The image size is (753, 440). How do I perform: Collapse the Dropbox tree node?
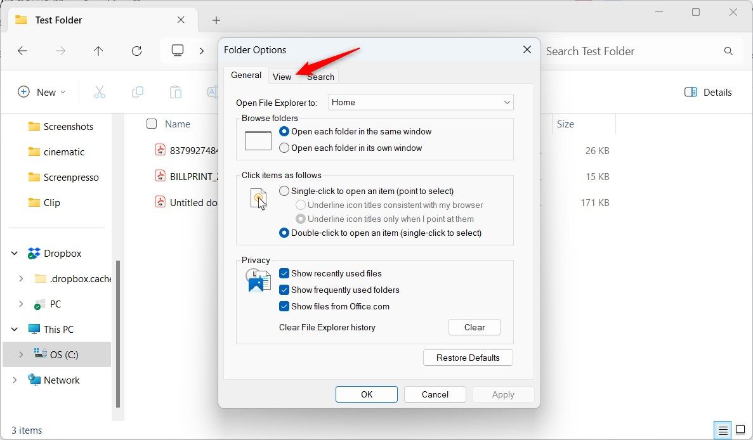(x=15, y=254)
